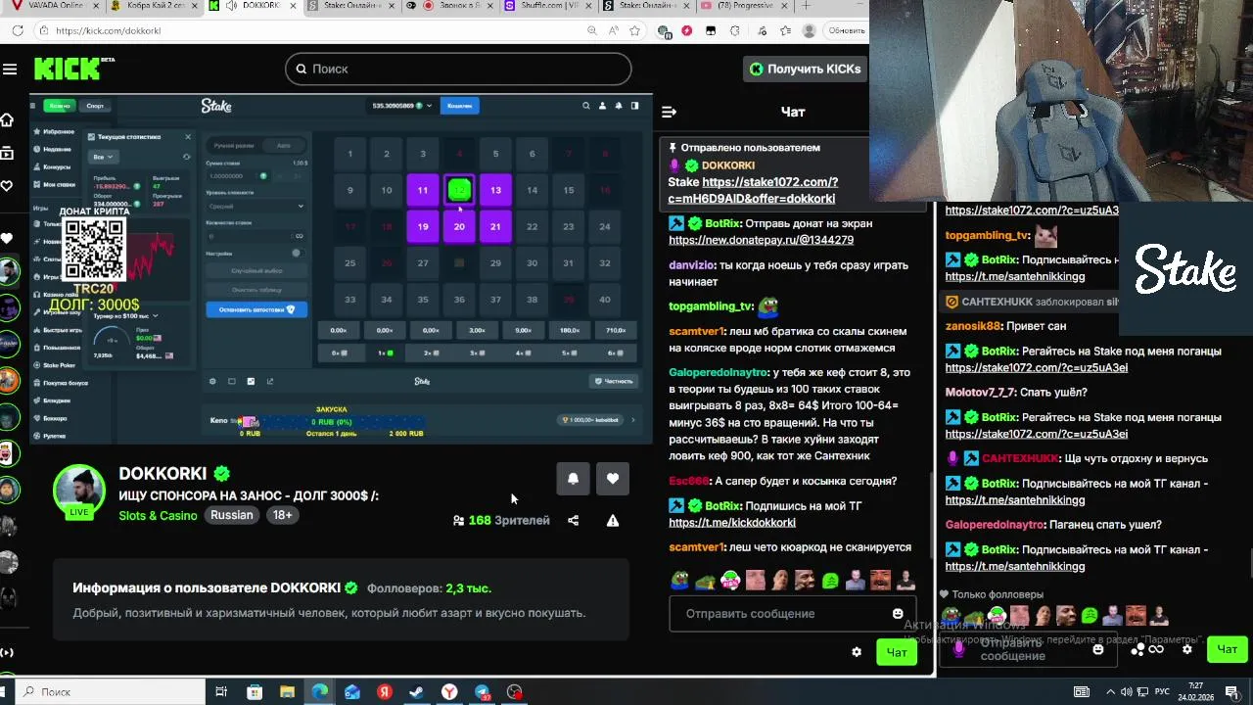Click the Получить KICKs button
Screen dimensions: 1253x705
click(806, 69)
